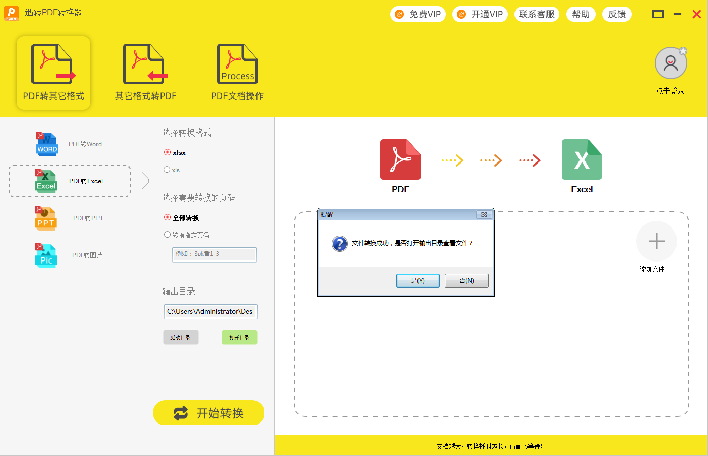Maximize the application window
Viewport: 708px width, 456px height.
point(658,14)
